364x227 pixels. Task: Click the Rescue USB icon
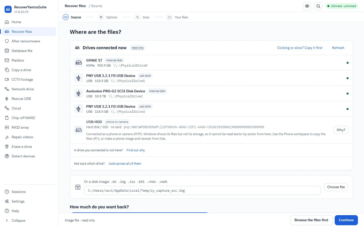(7, 99)
